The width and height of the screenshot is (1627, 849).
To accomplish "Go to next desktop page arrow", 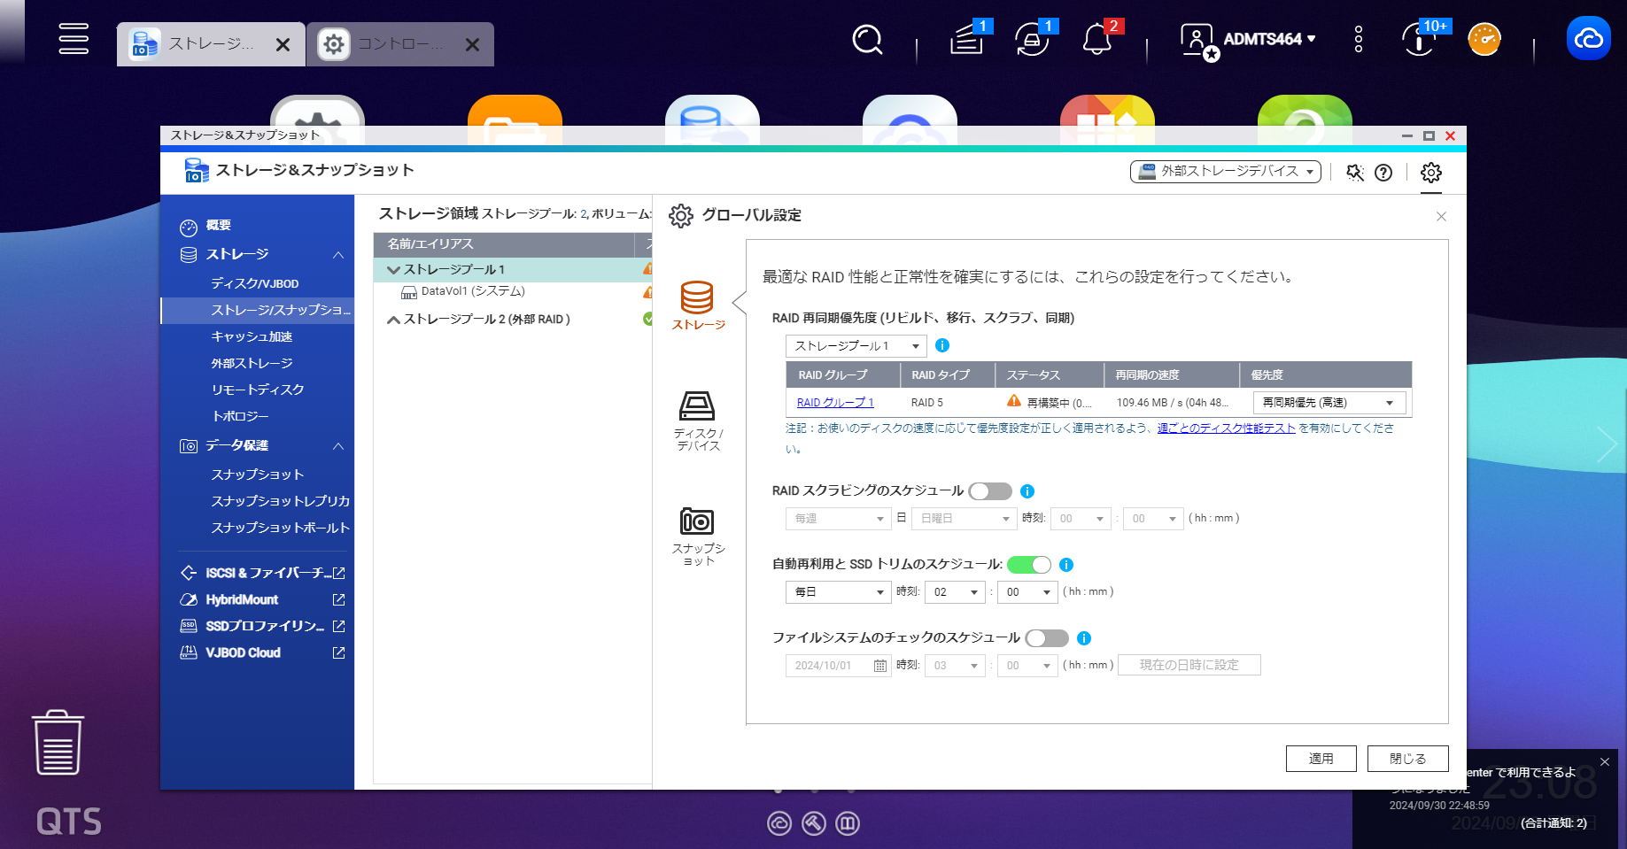I will [1607, 444].
